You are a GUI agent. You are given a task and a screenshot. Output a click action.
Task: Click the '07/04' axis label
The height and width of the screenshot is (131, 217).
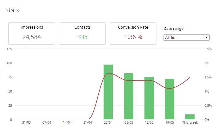click(47, 122)
